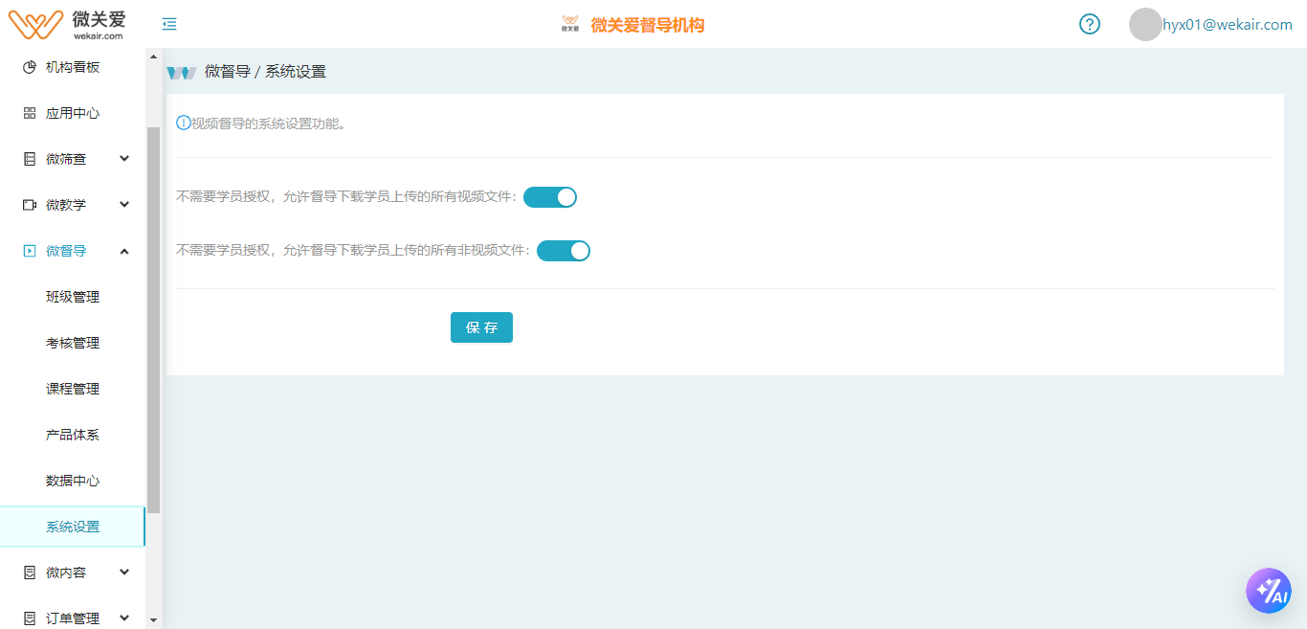Click the sidebar collapse menu icon
The width and height of the screenshot is (1307, 629).
pyautogui.click(x=169, y=24)
